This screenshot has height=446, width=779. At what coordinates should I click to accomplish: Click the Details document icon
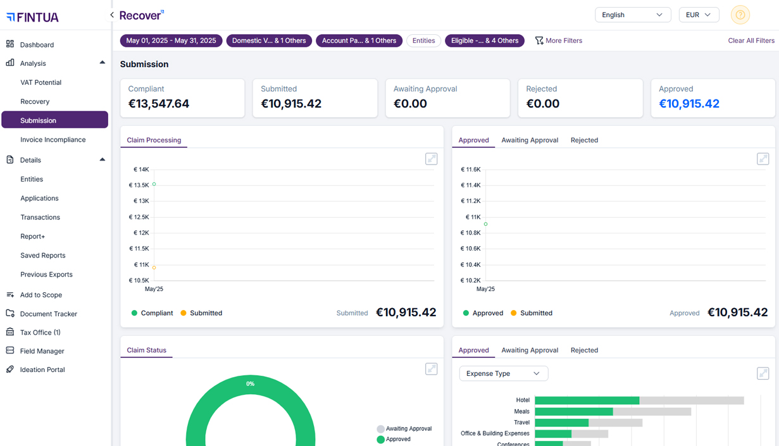click(10, 159)
